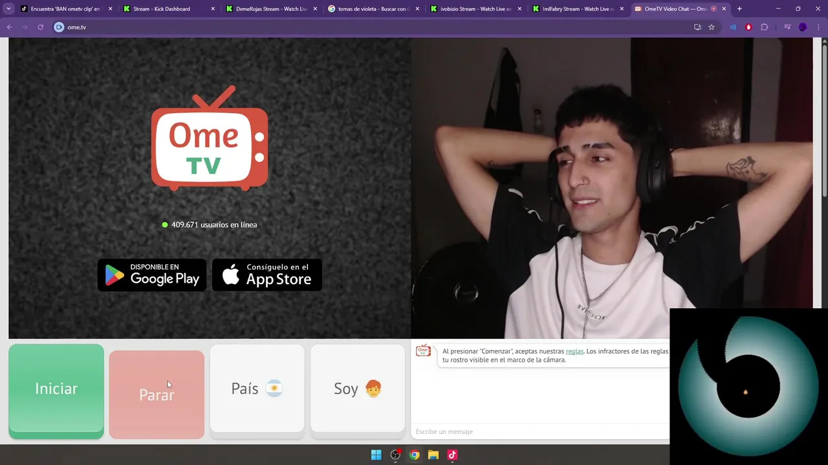Open the Chrome three-dot menu

pyautogui.click(x=818, y=27)
